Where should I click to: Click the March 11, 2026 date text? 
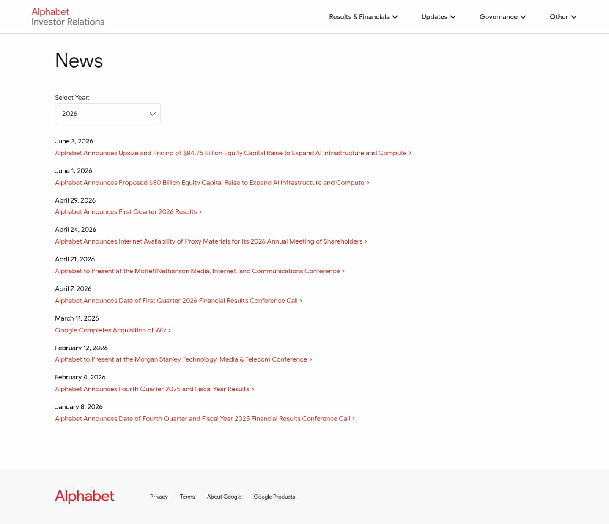point(77,318)
